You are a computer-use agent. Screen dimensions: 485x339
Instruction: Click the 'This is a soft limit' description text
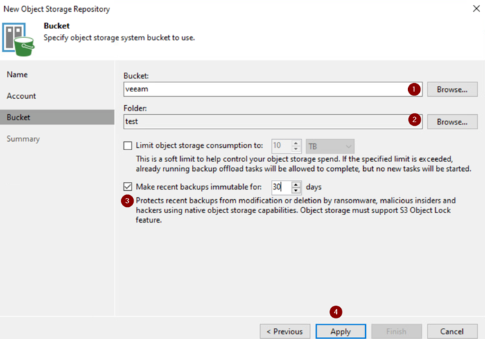[303, 164]
